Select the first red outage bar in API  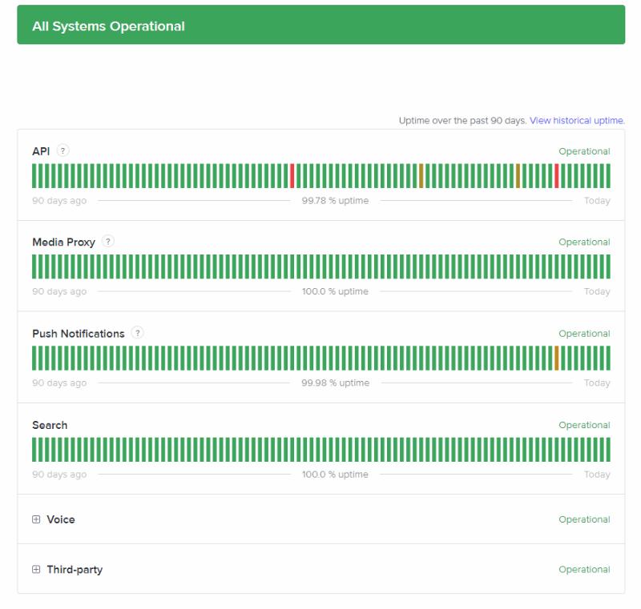292,176
